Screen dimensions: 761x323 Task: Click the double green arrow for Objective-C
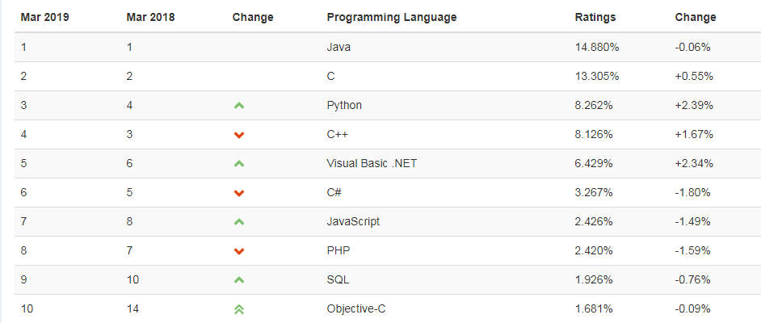click(239, 309)
